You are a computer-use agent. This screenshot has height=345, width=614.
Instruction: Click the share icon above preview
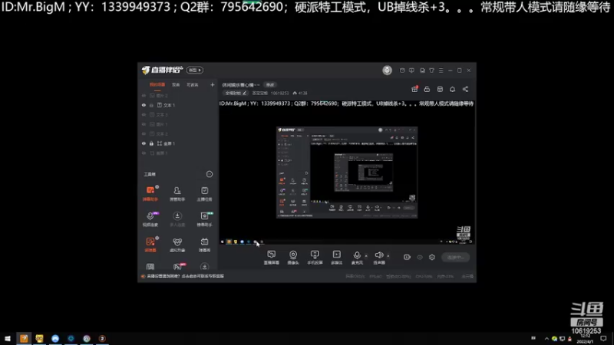coord(465,89)
